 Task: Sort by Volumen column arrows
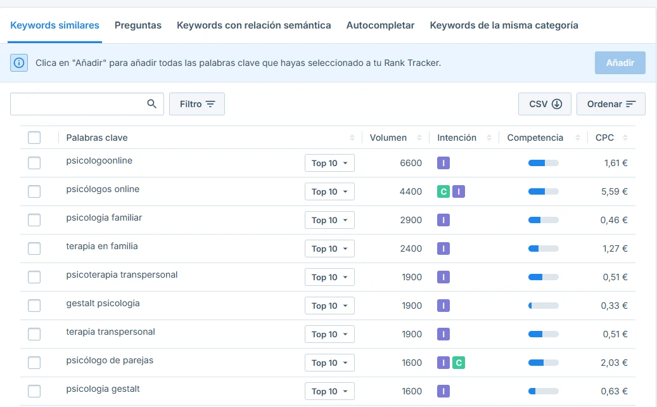click(419, 138)
